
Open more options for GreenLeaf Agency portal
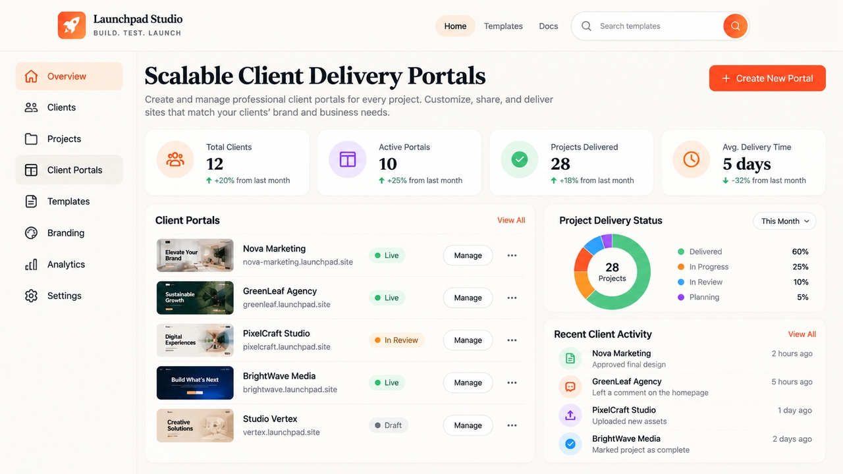[512, 298]
